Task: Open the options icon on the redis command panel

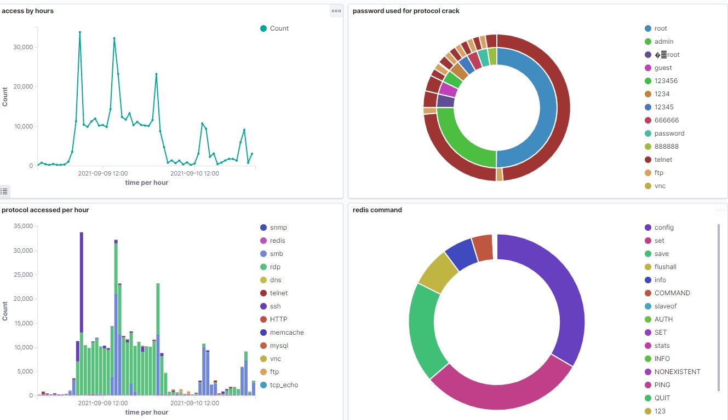Action: pyautogui.click(x=721, y=210)
